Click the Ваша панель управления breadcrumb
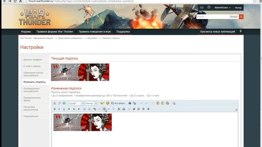Viewport: 262px width, 147px height. 70,38
